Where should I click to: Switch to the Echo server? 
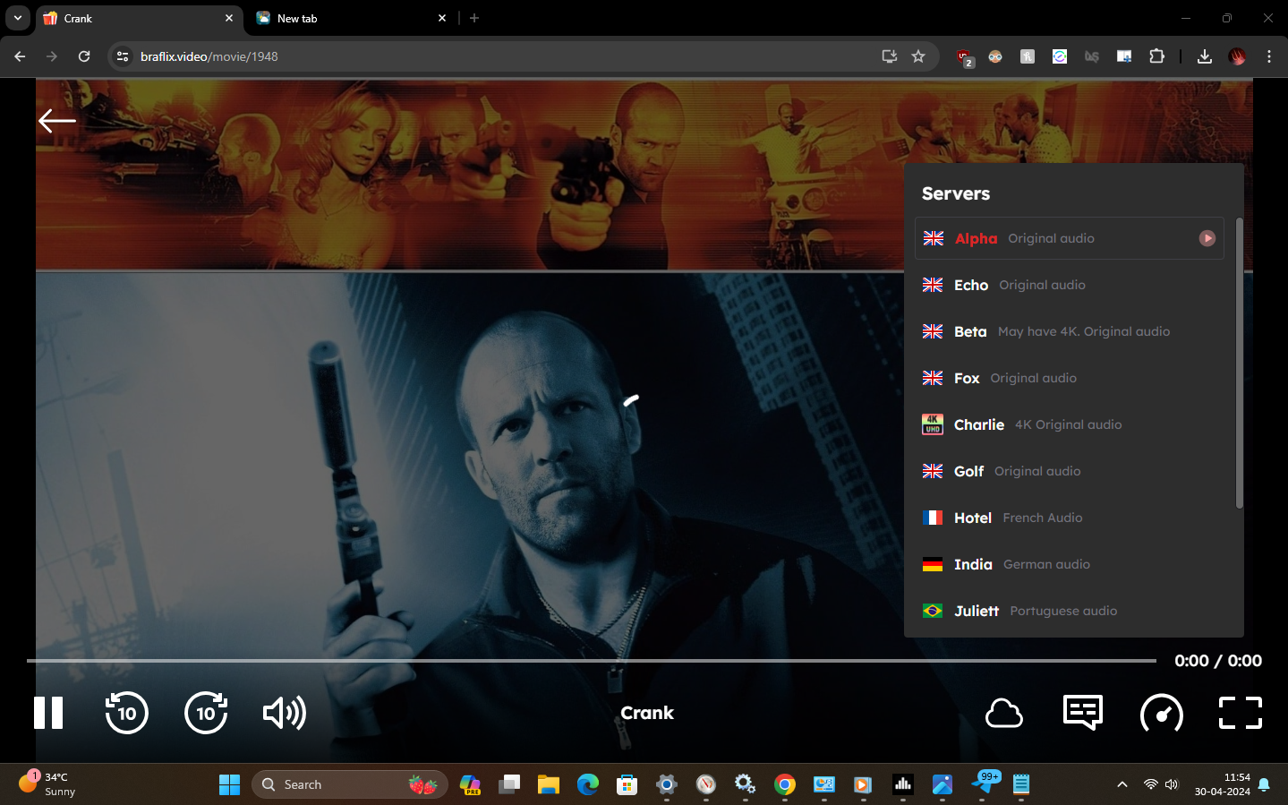[1070, 285]
